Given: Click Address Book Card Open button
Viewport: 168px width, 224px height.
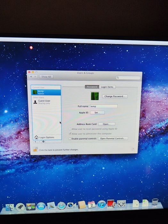Looking at the screenshot, I should (x=107, y=124).
